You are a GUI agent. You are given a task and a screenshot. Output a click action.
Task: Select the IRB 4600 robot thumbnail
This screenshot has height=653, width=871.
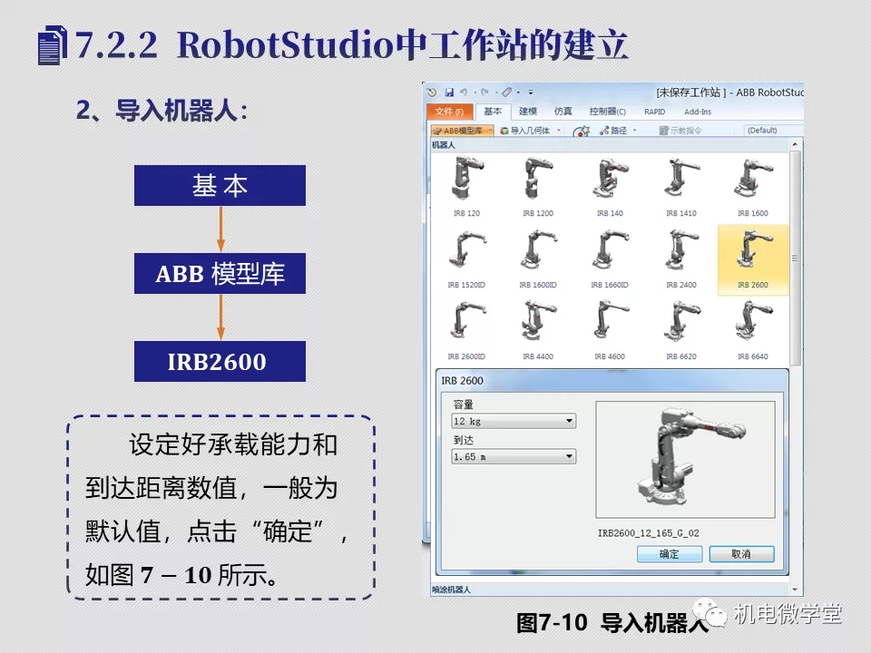click(x=610, y=330)
